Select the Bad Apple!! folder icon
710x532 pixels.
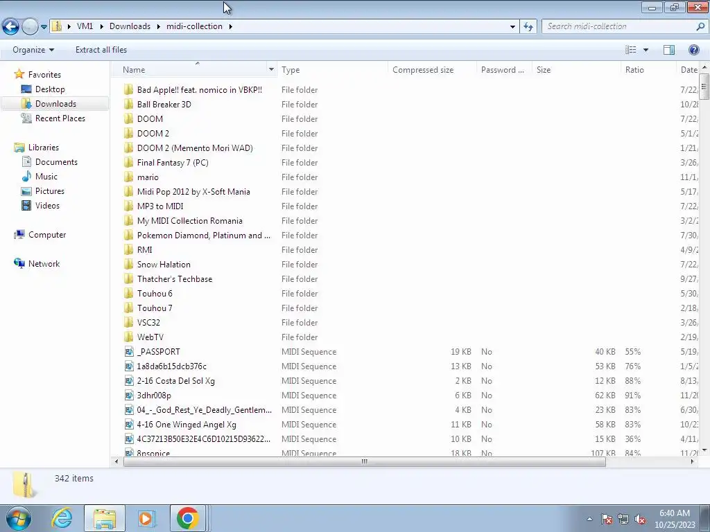point(128,89)
